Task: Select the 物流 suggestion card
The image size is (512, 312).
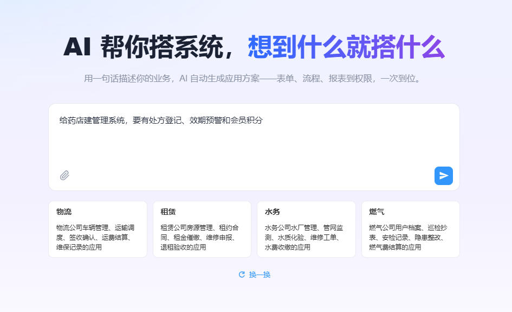Action: [98, 230]
